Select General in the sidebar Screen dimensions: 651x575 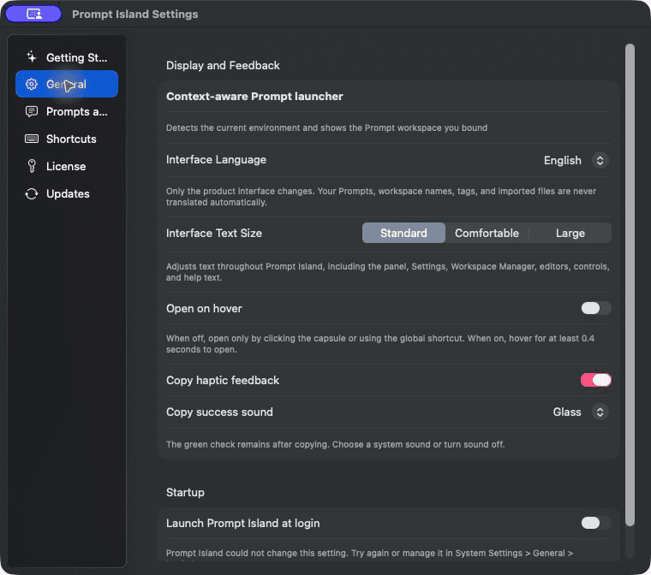(67, 84)
